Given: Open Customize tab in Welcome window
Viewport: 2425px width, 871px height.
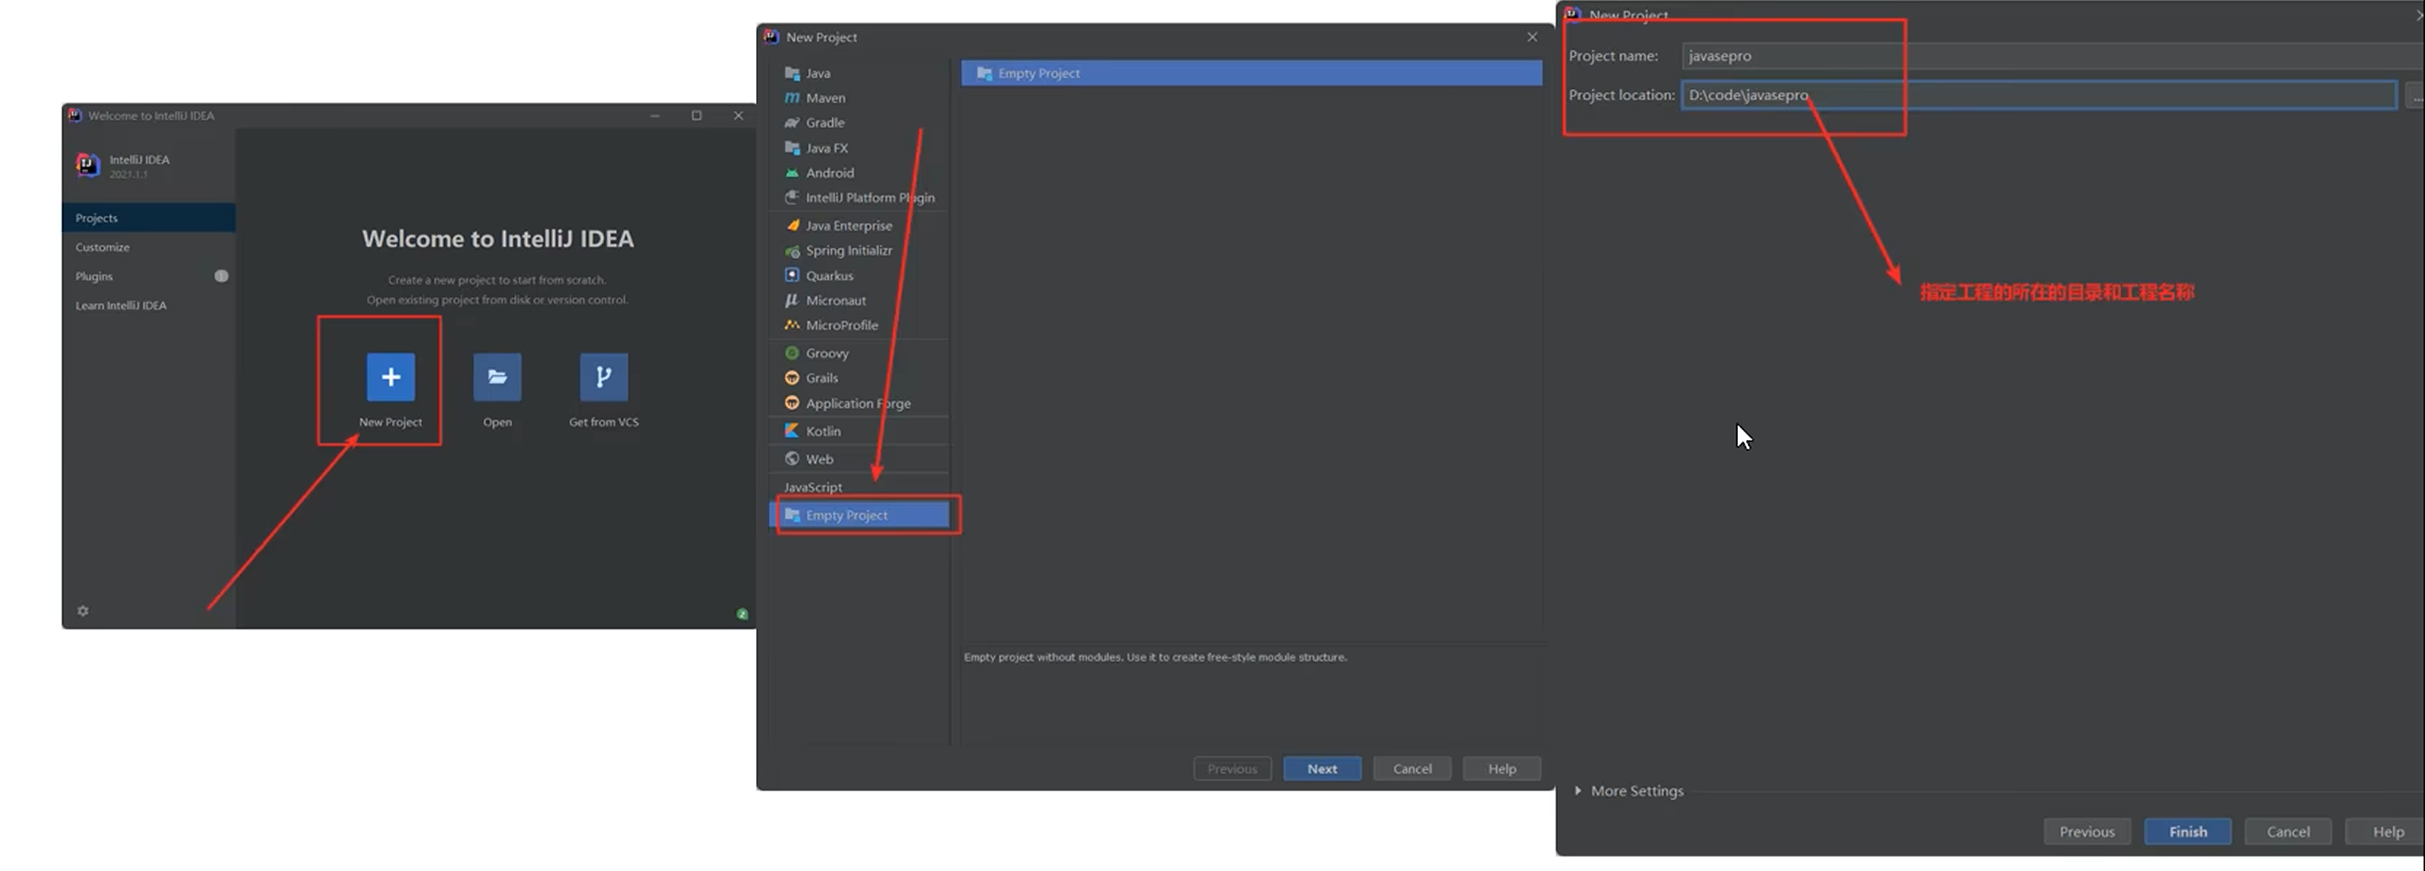Looking at the screenshot, I should point(148,247).
